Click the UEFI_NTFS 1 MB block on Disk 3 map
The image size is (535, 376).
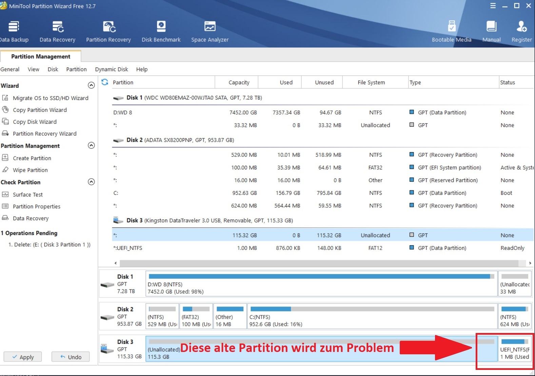pyautogui.click(x=515, y=349)
